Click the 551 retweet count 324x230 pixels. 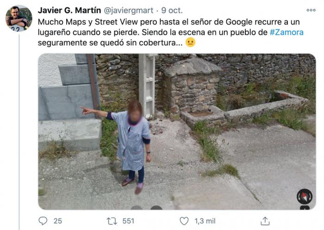pyautogui.click(x=128, y=221)
